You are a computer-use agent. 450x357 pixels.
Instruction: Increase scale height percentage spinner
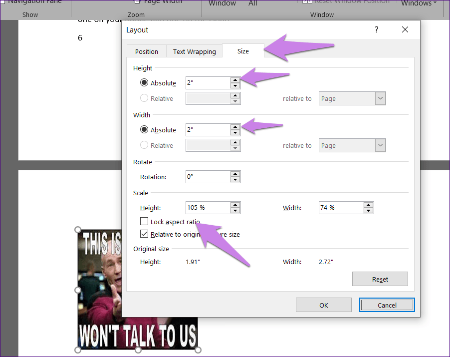[235, 205]
